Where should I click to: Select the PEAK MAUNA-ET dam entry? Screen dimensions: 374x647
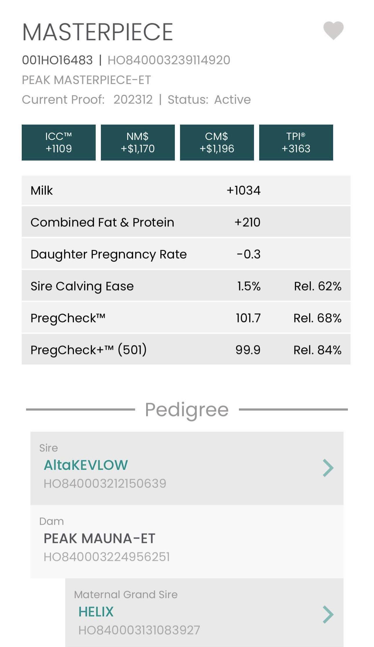[99, 538]
